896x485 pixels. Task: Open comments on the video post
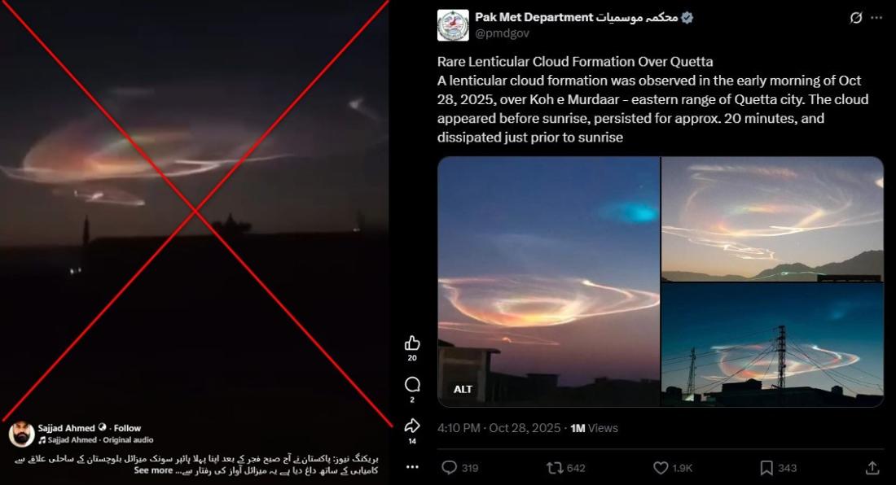(412, 385)
